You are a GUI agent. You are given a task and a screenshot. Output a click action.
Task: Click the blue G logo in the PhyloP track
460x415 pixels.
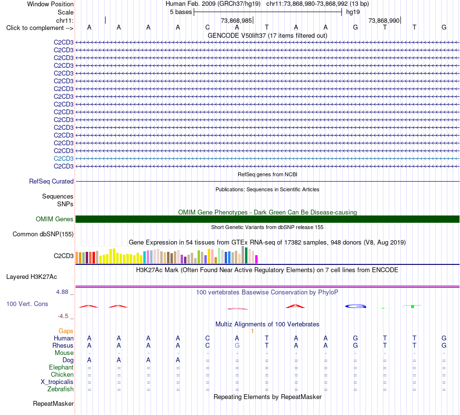coord(355,307)
